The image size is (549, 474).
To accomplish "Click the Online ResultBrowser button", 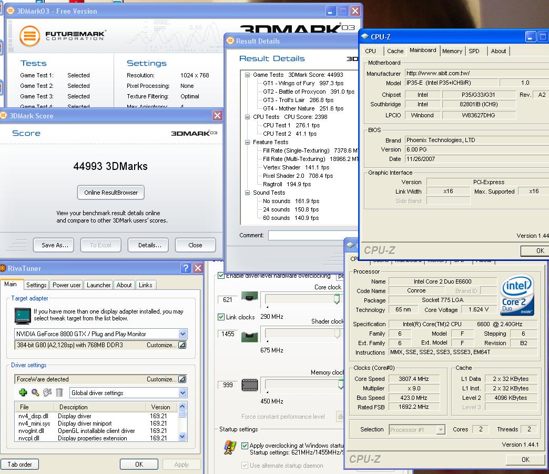I will [x=111, y=193].
